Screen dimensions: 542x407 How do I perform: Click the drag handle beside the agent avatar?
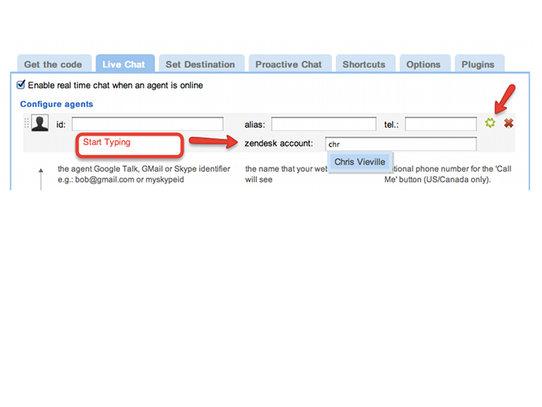26,123
